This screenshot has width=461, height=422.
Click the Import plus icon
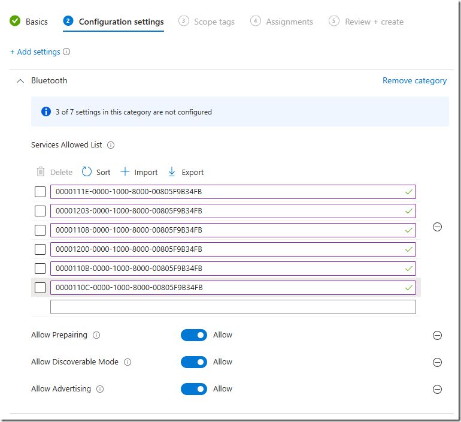click(125, 172)
